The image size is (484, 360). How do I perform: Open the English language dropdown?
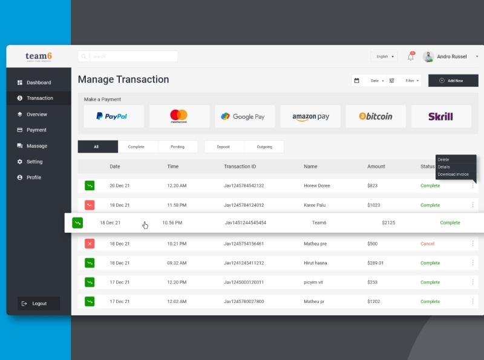point(383,56)
